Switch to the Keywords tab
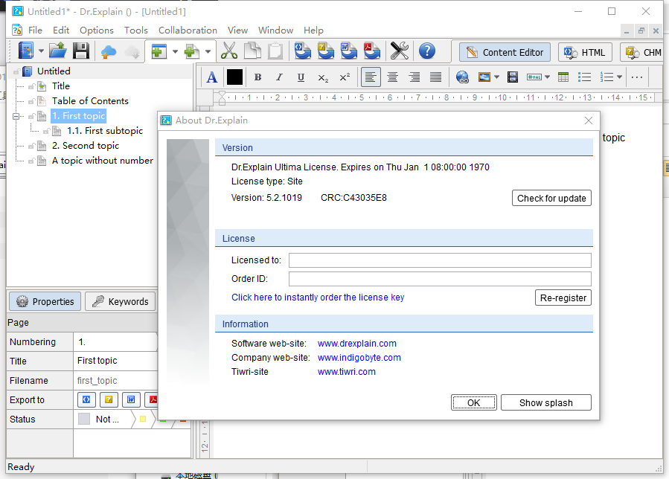This screenshot has height=479, width=669. coord(119,301)
